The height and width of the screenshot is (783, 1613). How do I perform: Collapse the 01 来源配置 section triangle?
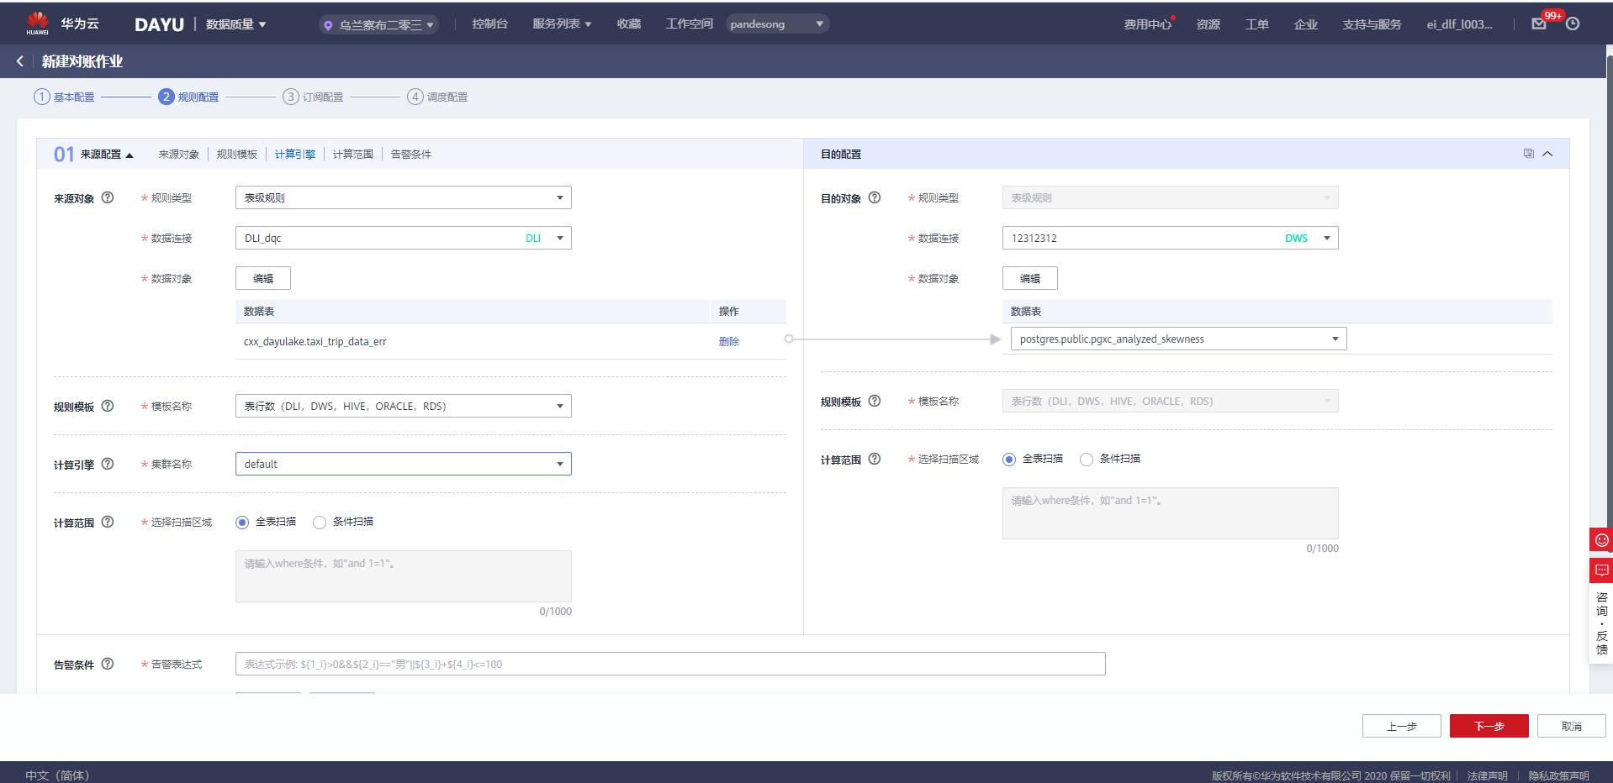click(x=130, y=155)
